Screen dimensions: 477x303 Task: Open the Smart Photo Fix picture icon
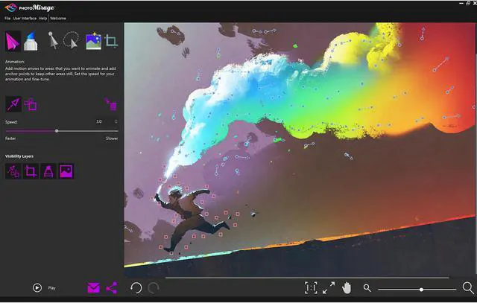coord(93,41)
